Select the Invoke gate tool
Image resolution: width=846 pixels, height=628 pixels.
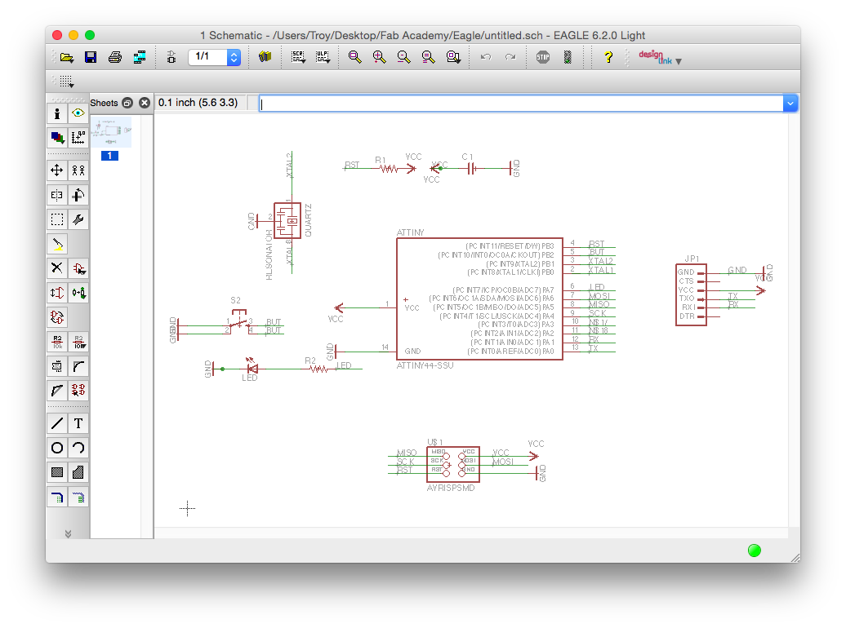click(x=78, y=391)
